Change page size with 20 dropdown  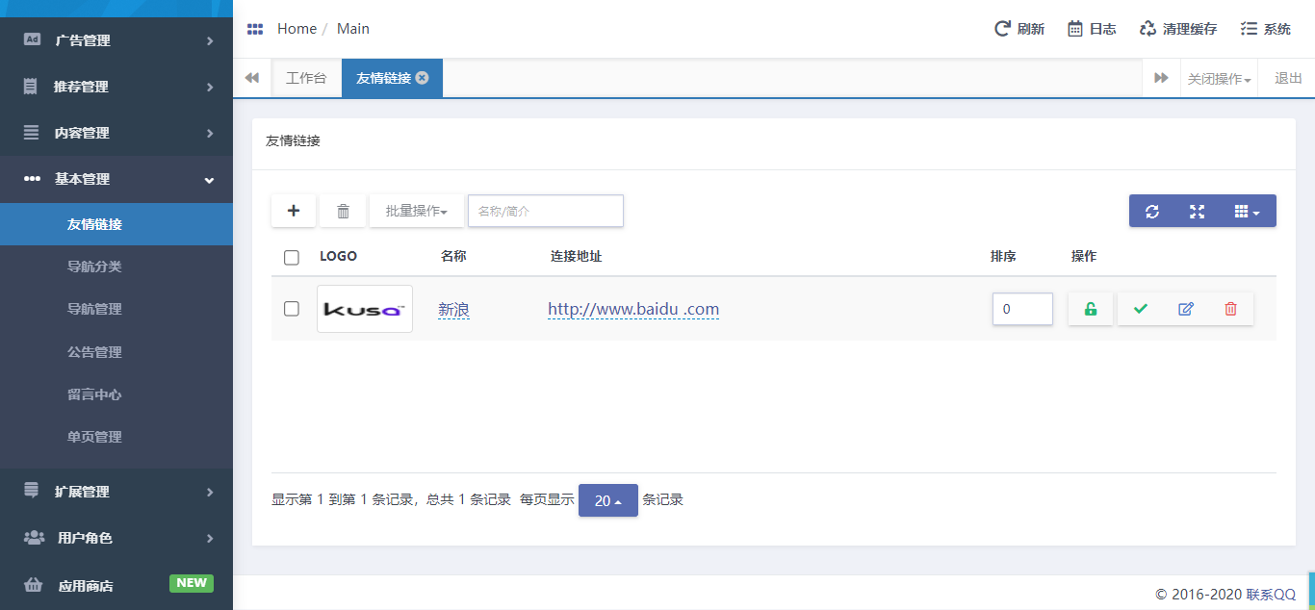coord(607,500)
